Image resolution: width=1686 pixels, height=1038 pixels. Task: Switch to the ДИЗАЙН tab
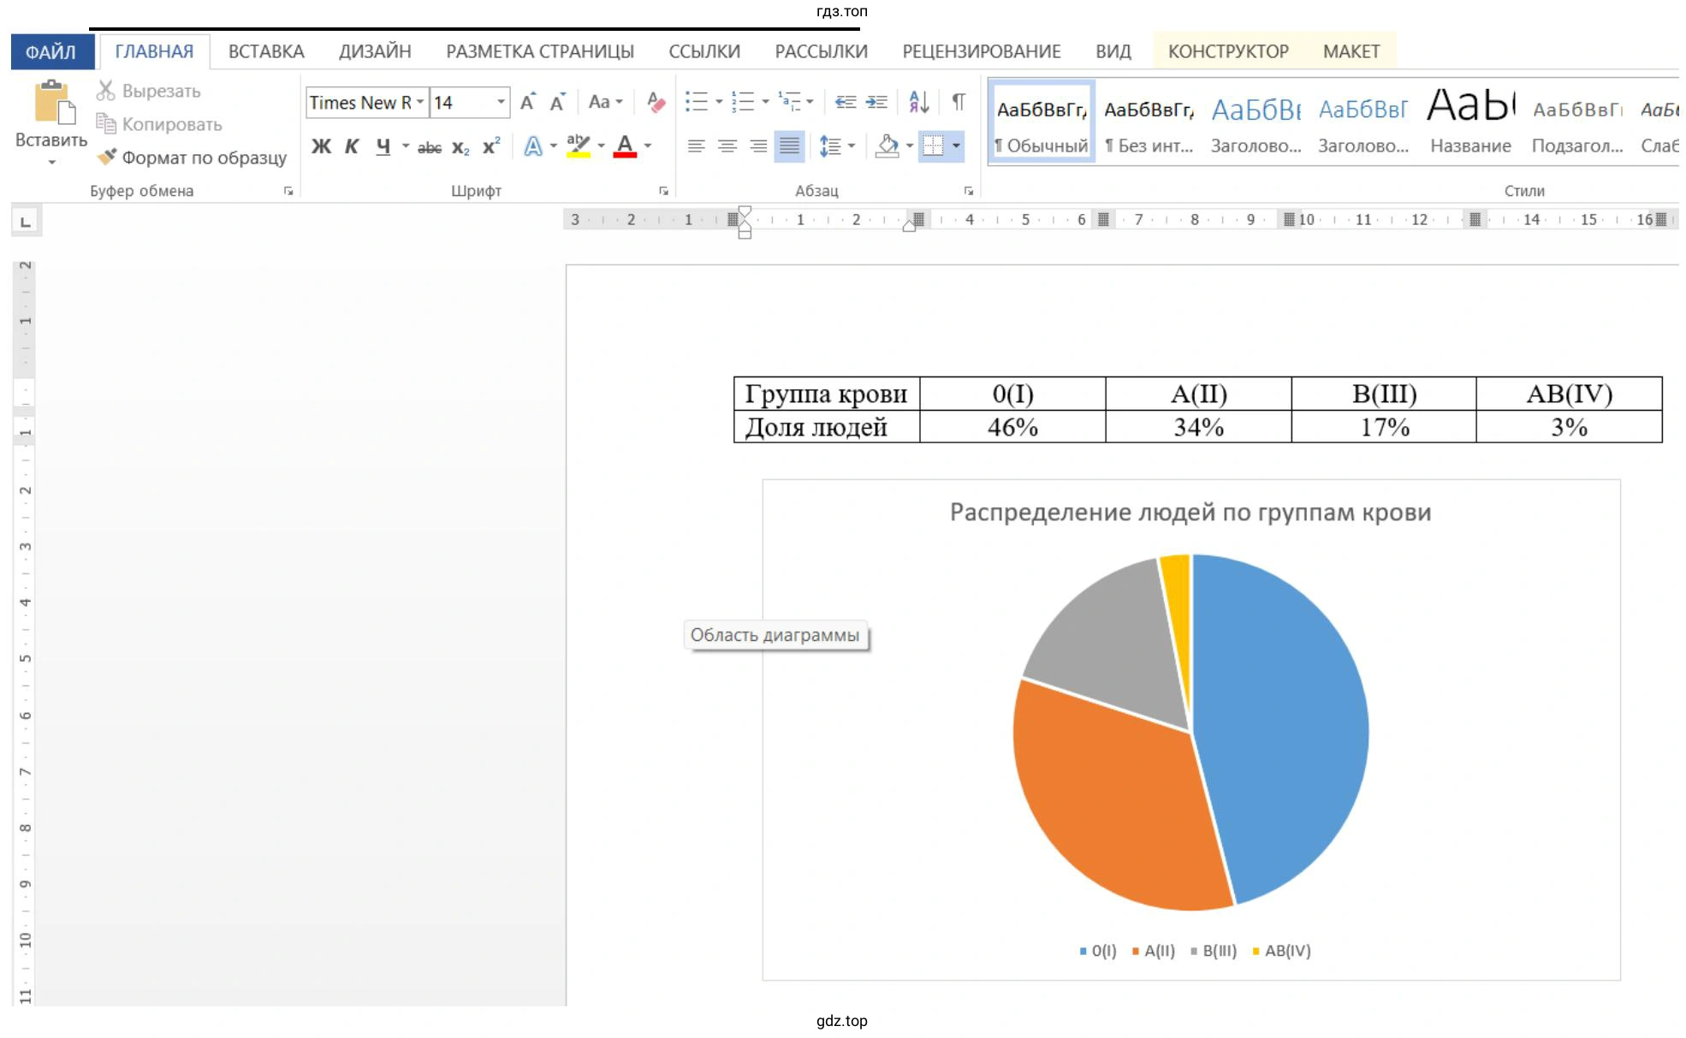click(375, 51)
